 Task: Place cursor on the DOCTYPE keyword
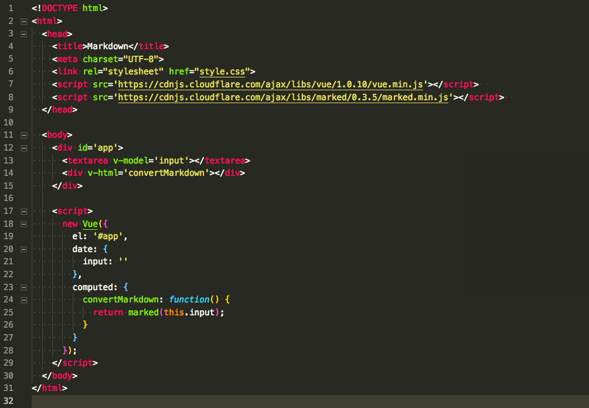click(60, 8)
